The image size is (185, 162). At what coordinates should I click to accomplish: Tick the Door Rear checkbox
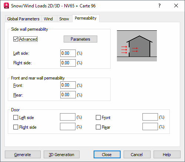coord(98,127)
